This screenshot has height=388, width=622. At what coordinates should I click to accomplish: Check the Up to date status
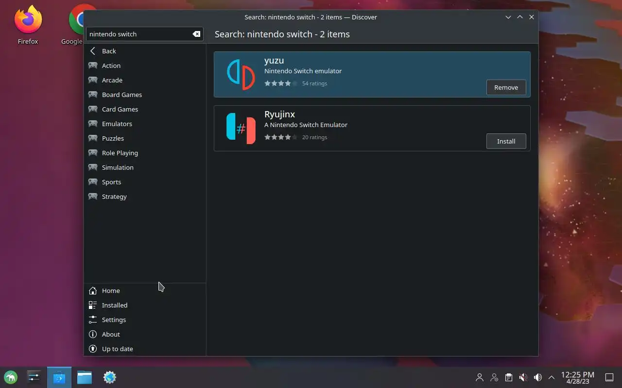tap(145, 349)
